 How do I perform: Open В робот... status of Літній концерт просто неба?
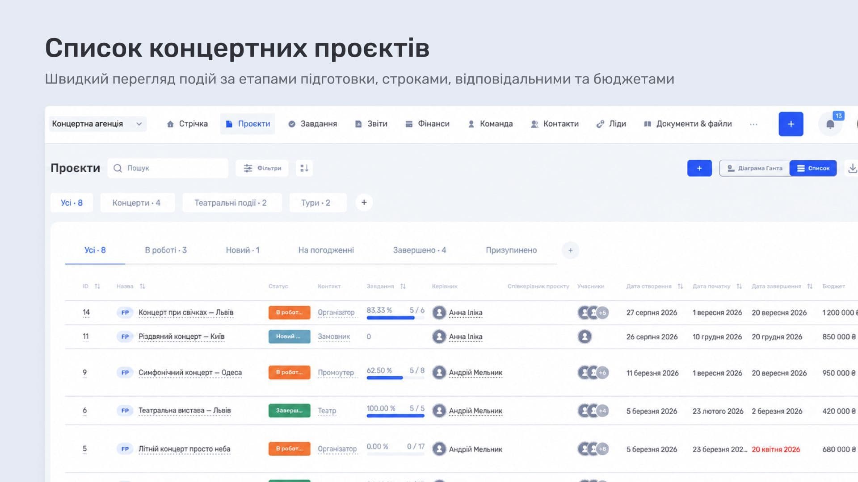pos(290,449)
